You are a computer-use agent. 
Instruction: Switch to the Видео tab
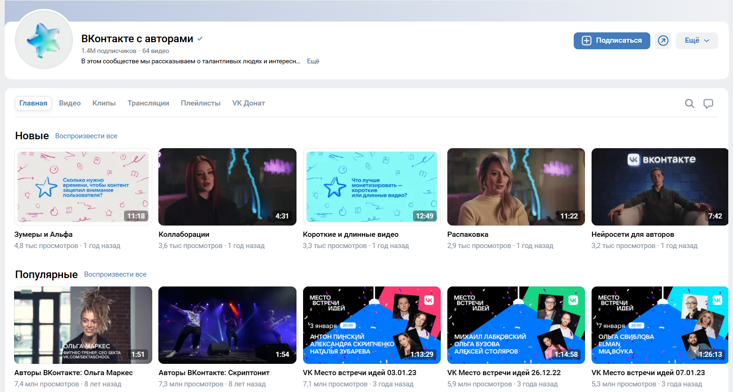[70, 103]
